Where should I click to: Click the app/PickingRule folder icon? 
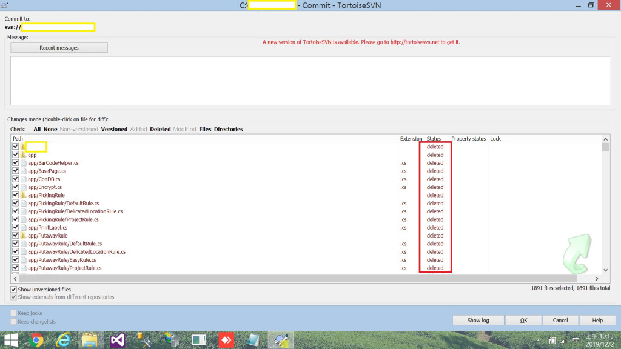click(24, 195)
